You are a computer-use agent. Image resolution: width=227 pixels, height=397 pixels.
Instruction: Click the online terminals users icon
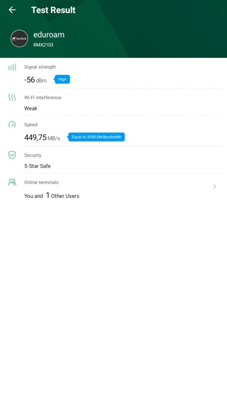12,182
